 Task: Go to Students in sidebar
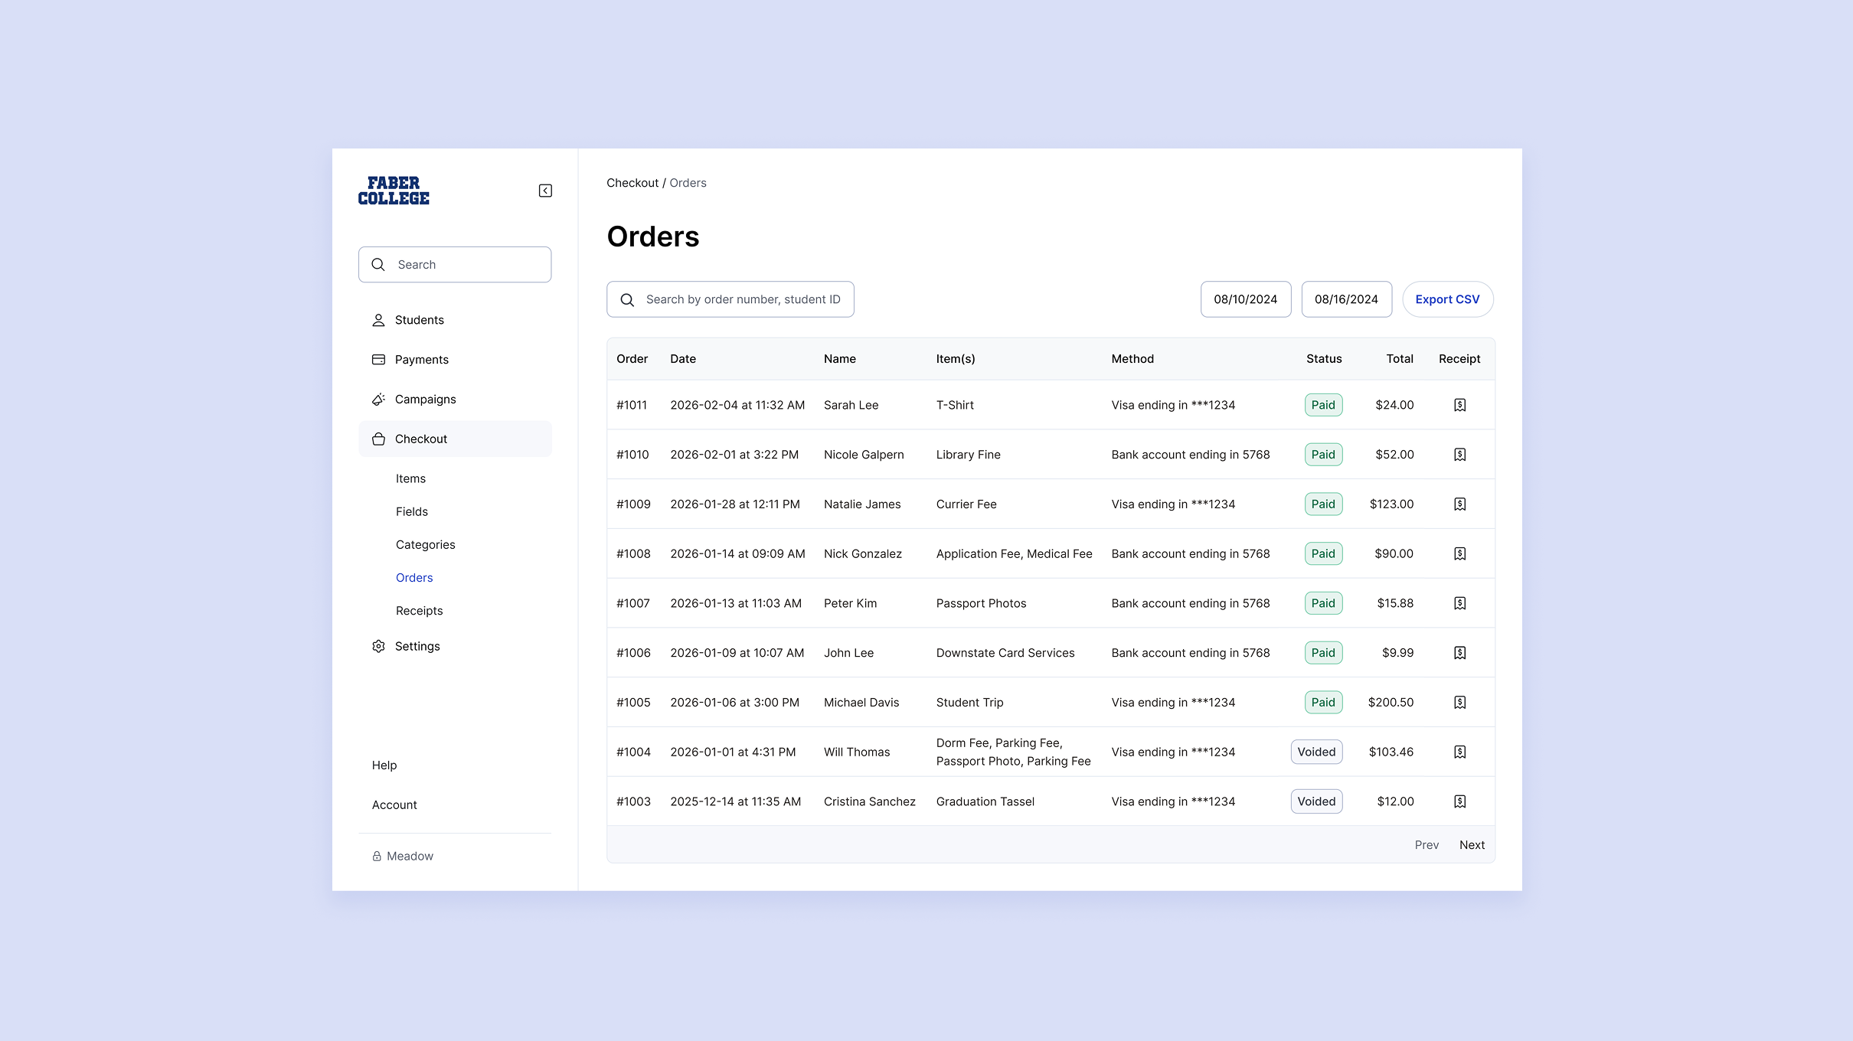(x=419, y=320)
